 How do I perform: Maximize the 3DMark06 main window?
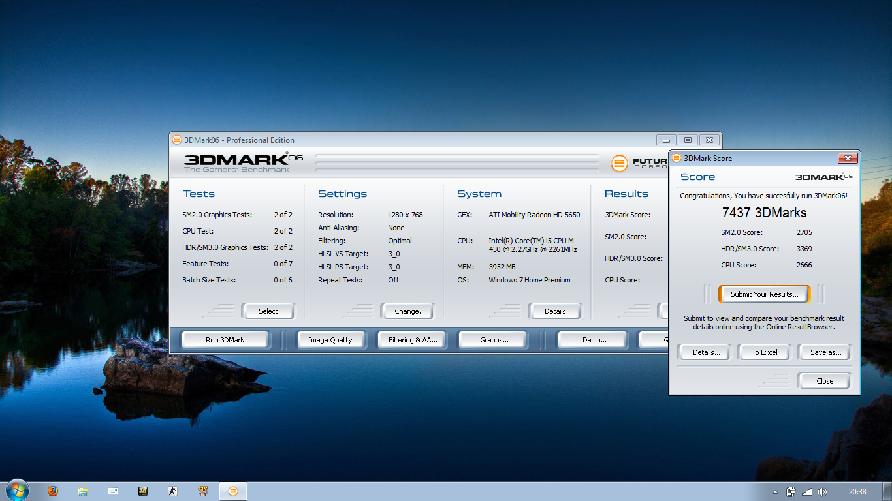click(688, 140)
